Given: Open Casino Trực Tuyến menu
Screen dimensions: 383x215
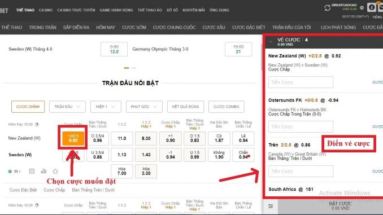Looking at the screenshot, I should [x=76, y=10].
